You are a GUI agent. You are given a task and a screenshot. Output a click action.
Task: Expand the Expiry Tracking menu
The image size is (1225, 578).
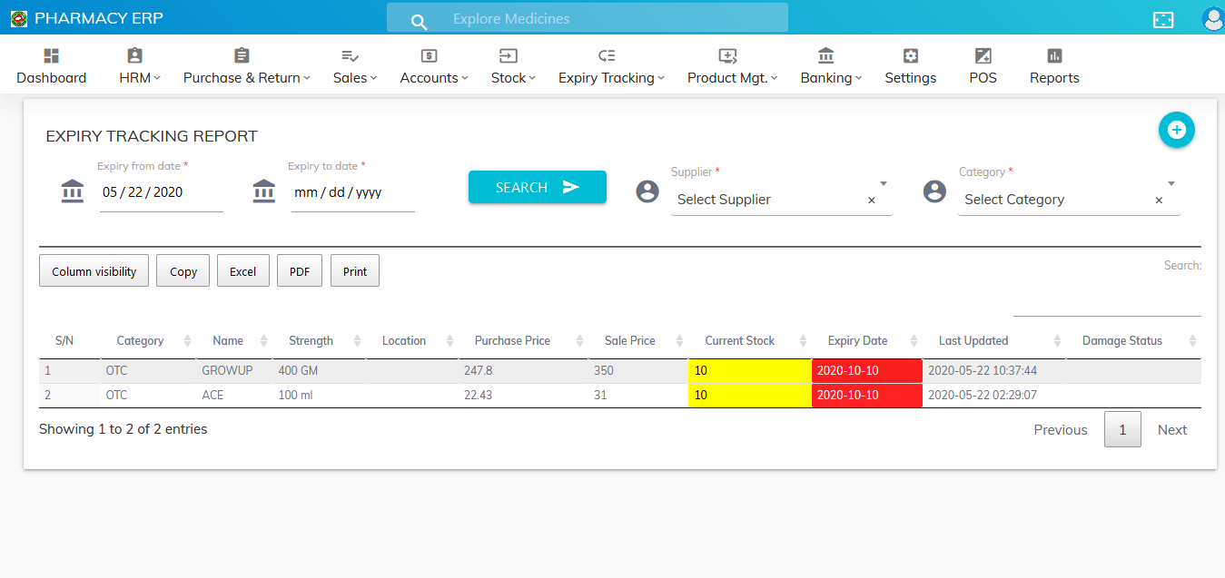click(611, 78)
